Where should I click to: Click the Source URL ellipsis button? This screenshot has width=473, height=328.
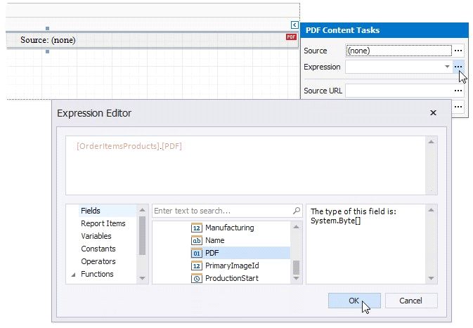click(x=458, y=91)
